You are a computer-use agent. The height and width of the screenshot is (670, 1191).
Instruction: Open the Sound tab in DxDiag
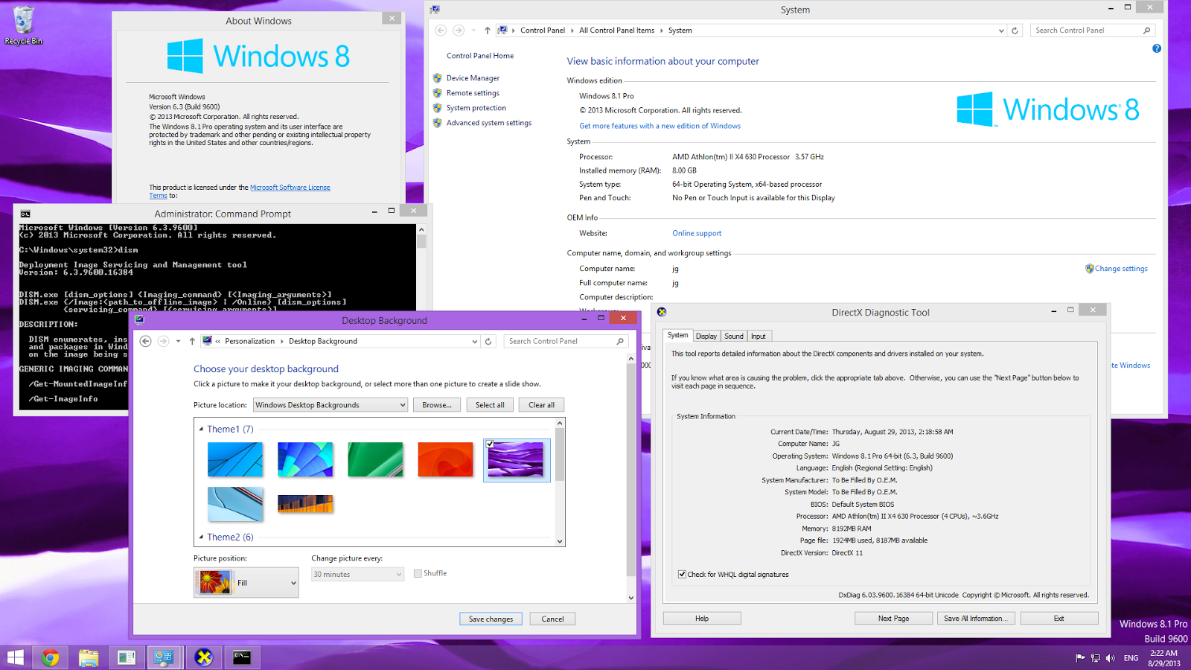point(733,336)
